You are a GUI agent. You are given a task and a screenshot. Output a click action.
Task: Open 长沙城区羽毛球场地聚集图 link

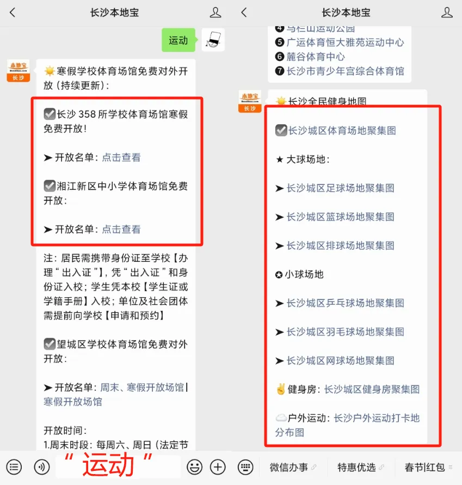(x=346, y=332)
